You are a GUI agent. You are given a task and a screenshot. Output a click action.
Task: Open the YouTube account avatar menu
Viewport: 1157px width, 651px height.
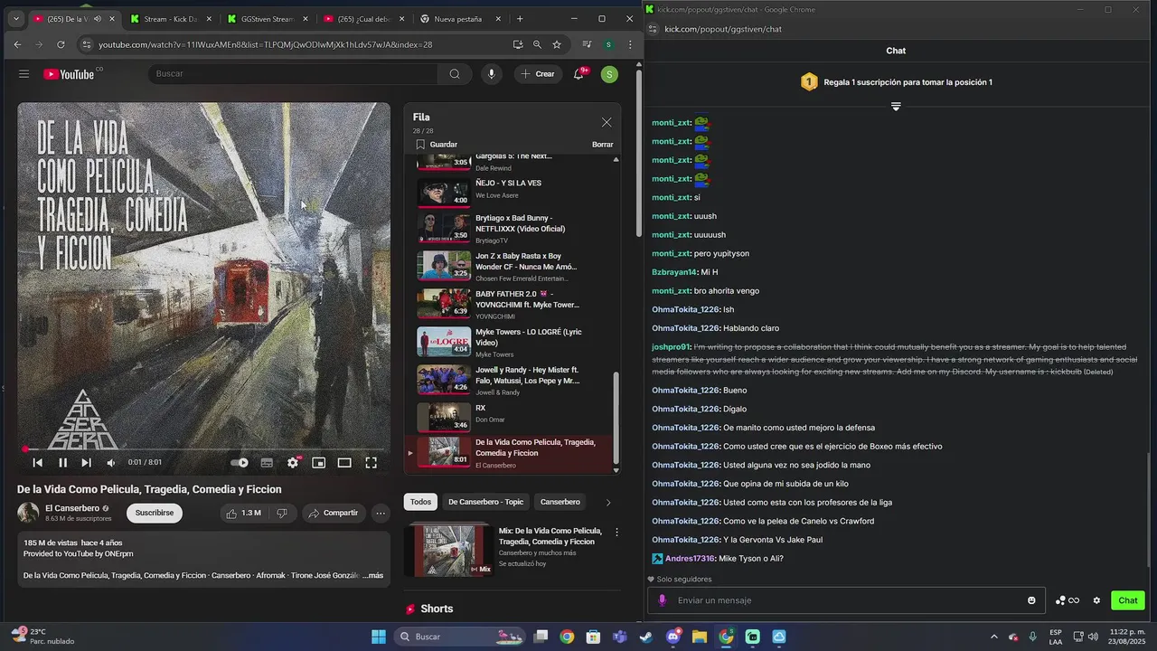tap(609, 74)
